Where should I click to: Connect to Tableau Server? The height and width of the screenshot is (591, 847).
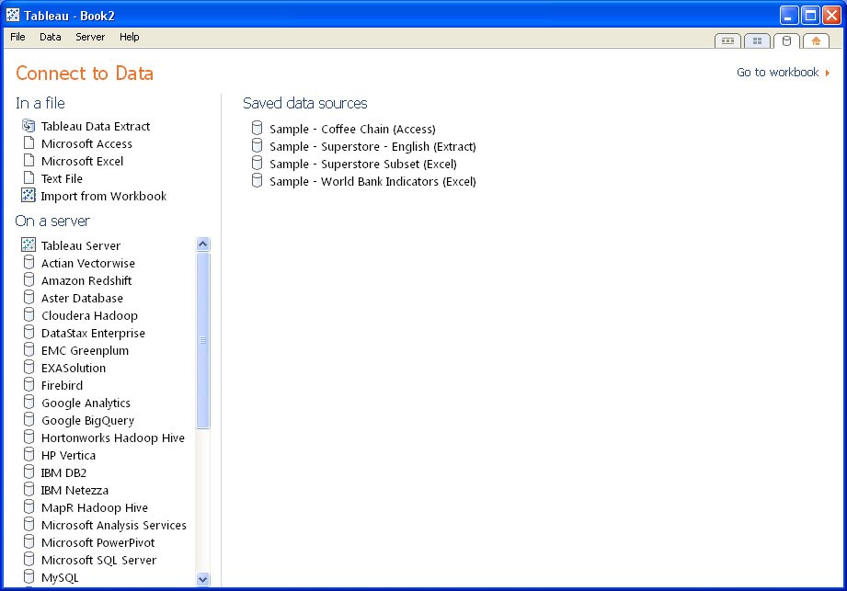pos(81,245)
